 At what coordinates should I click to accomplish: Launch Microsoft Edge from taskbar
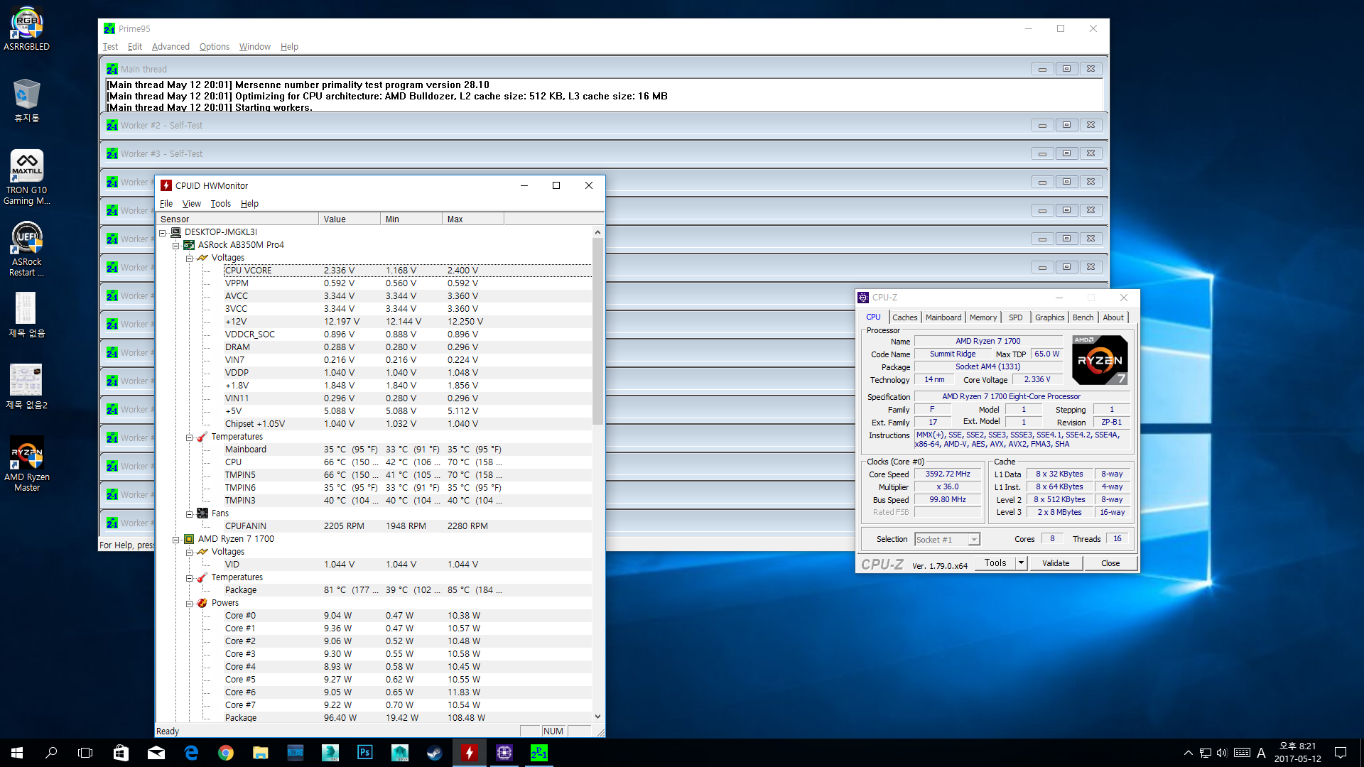[x=191, y=753]
